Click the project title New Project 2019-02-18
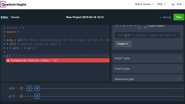185x104 pixels. (85, 17)
